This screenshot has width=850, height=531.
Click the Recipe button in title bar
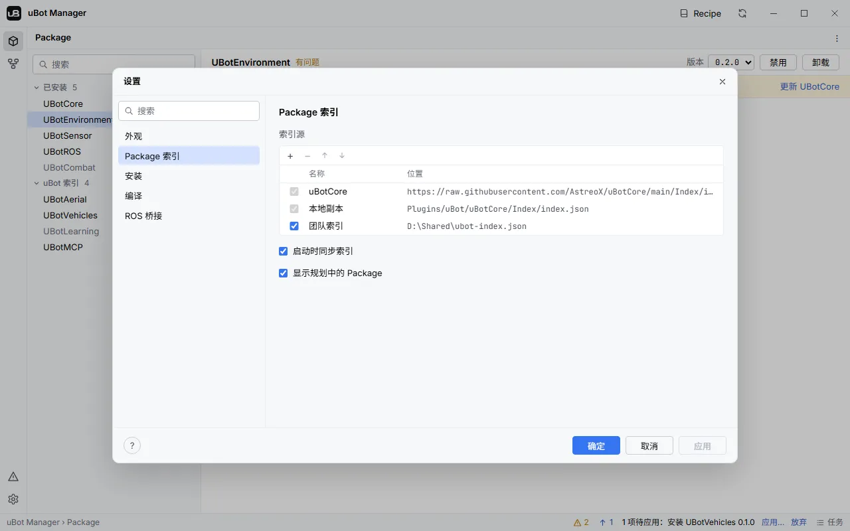coord(701,13)
